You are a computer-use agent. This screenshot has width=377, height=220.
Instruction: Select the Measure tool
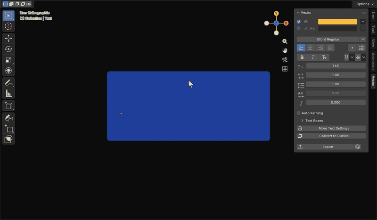(x=8, y=93)
